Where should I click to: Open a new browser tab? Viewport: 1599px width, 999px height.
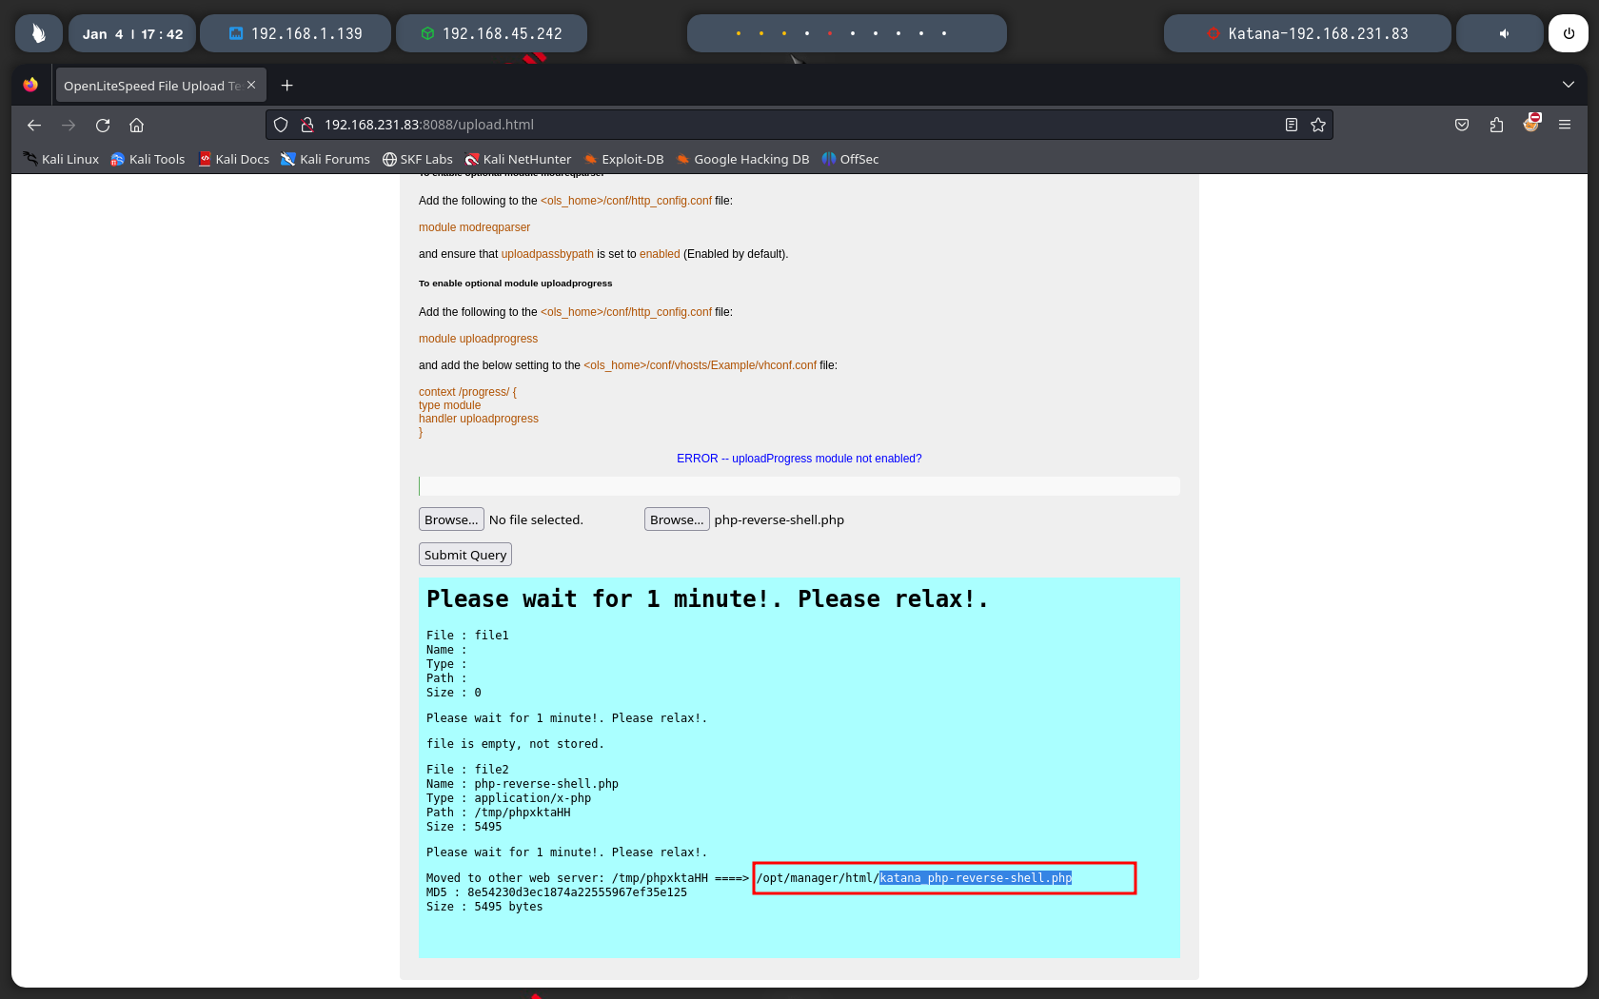coord(286,86)
